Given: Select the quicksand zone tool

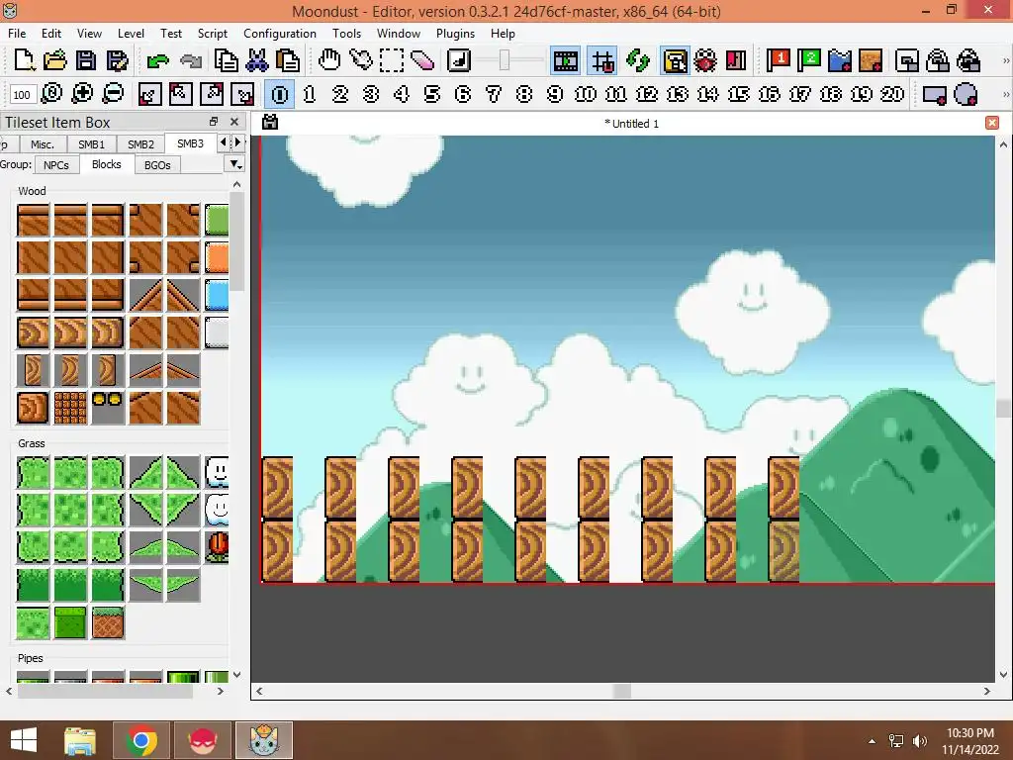Looking at the screenshot, I should tap(871, 60).
